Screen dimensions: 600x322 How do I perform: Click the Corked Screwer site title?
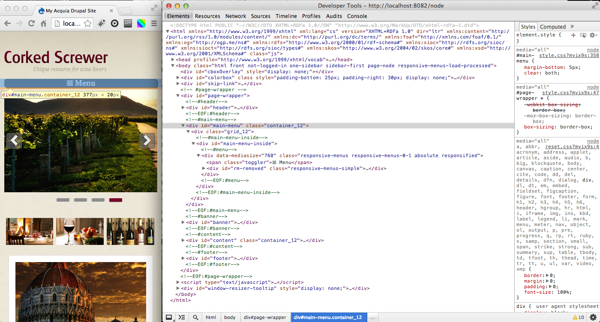[x=56, y=57]
